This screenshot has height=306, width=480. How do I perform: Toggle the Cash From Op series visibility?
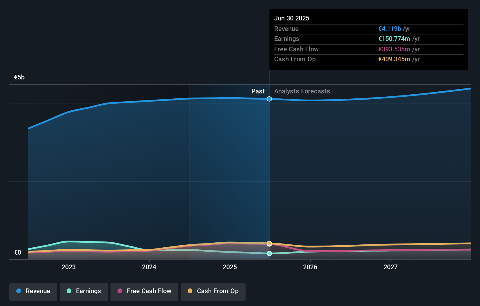coord(213,291)
